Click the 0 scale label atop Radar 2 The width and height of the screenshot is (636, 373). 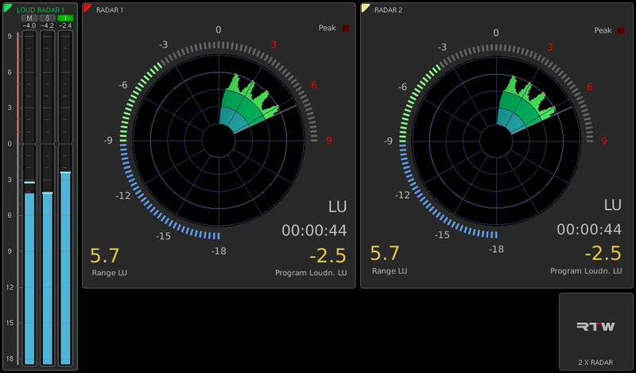click(495, 33)
